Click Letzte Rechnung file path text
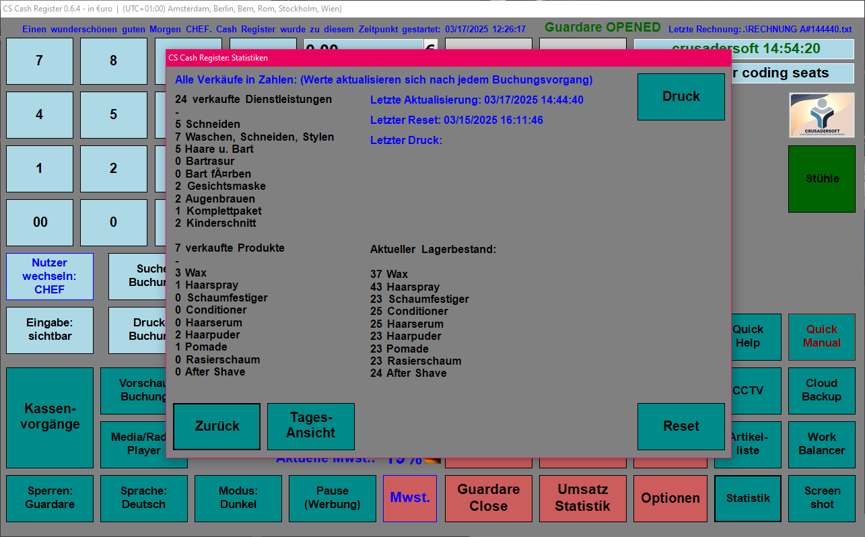The image size is (865, 537). click(760, 30)
